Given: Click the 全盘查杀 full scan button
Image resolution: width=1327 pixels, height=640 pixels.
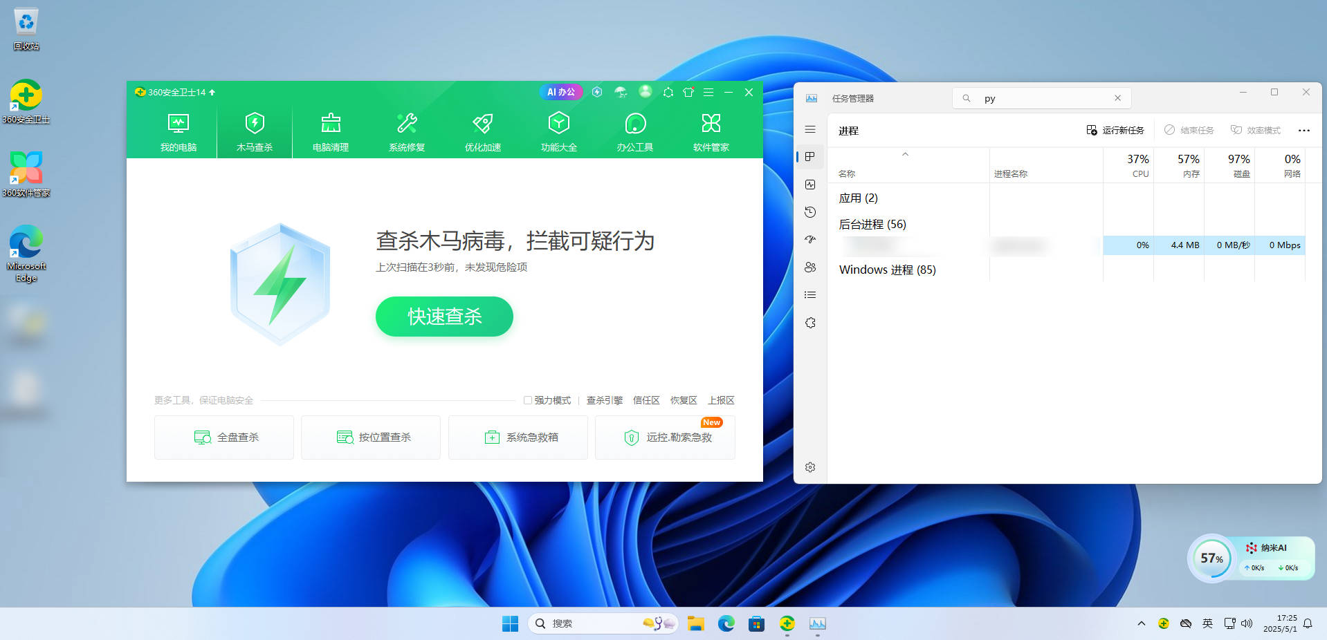Looking at the screenshot, I should tap(224, 437).
